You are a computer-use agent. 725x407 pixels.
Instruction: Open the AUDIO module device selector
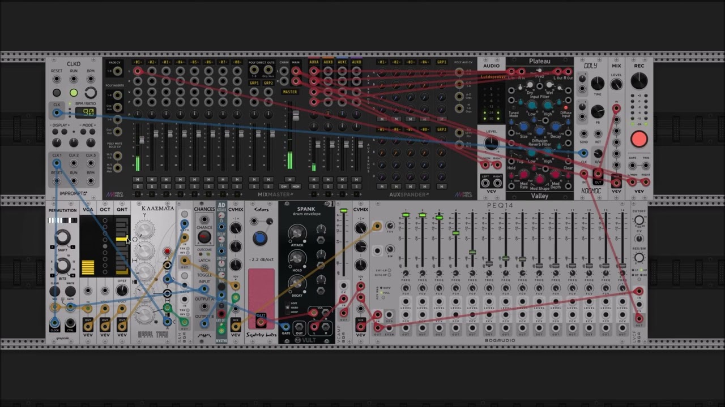click(x=492, y=76)
